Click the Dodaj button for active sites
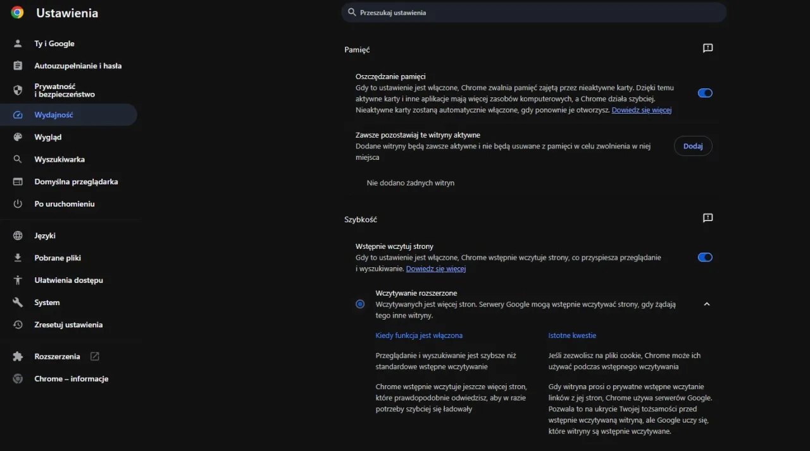The height and width of the screenshot is (451, 810). 693,146
